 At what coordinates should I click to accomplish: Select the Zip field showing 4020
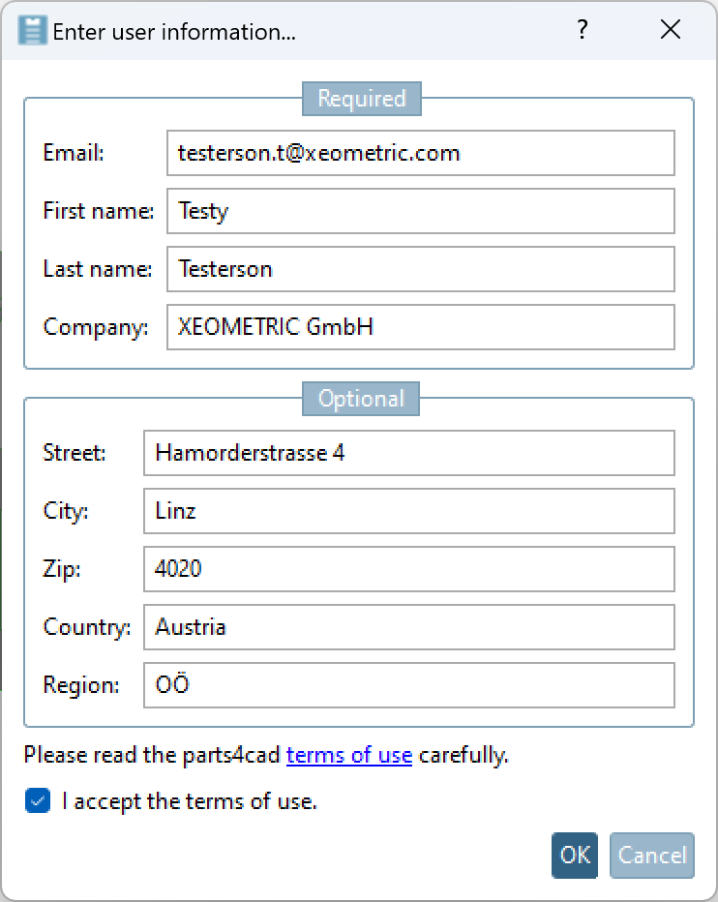coord(409,569)
